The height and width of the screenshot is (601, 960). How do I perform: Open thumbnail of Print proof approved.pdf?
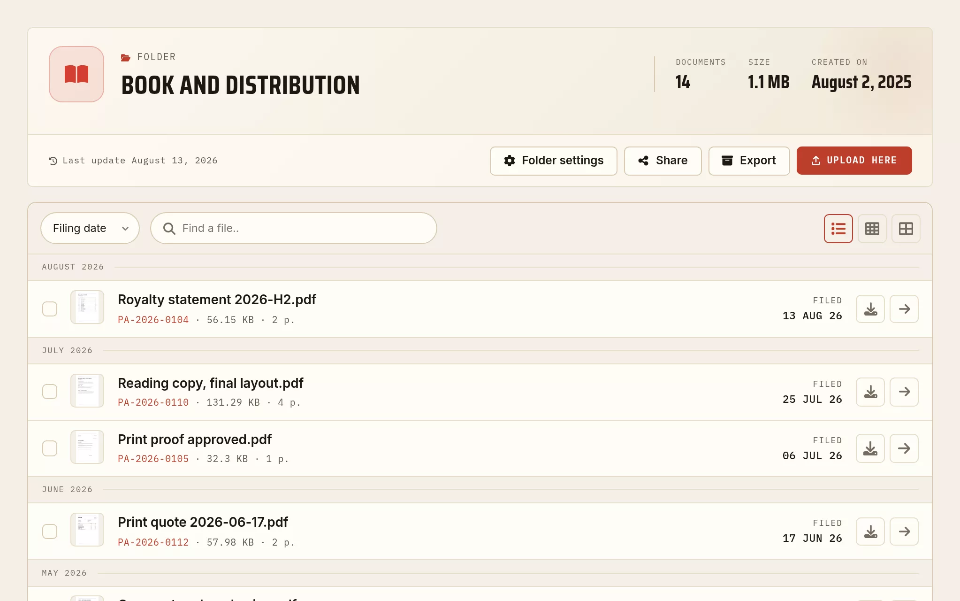87,447
